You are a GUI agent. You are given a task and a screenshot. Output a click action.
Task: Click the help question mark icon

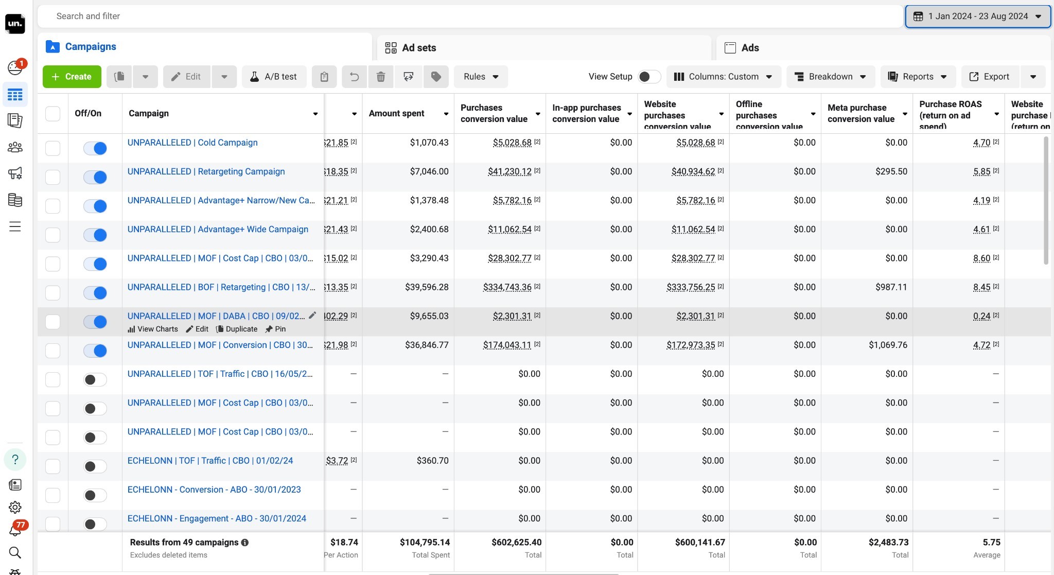click(15, 459)
